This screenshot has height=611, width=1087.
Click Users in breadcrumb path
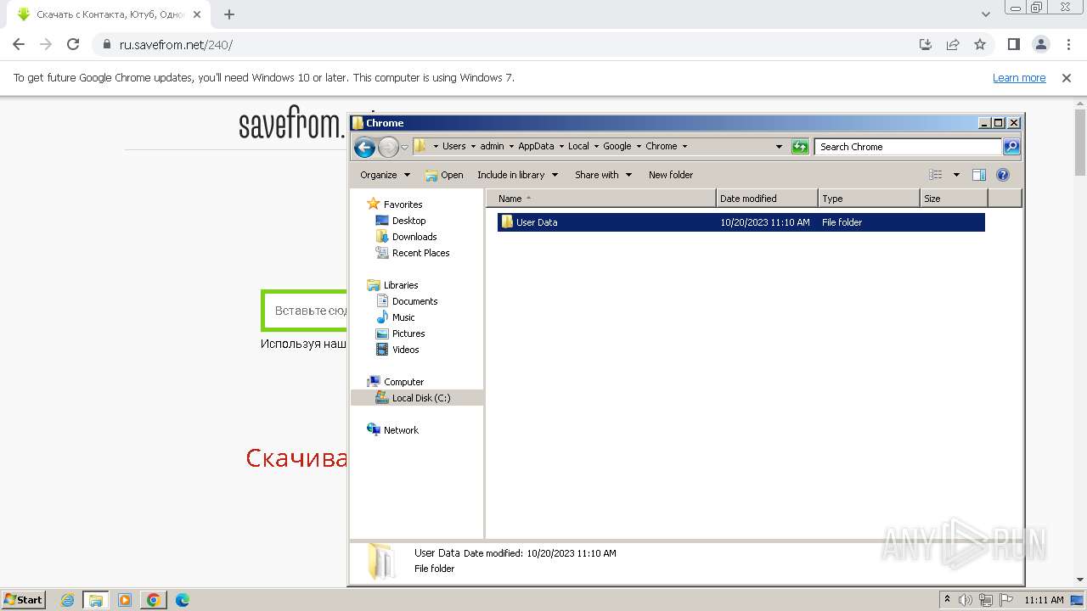pyautogui.click(x=454, y=146)
